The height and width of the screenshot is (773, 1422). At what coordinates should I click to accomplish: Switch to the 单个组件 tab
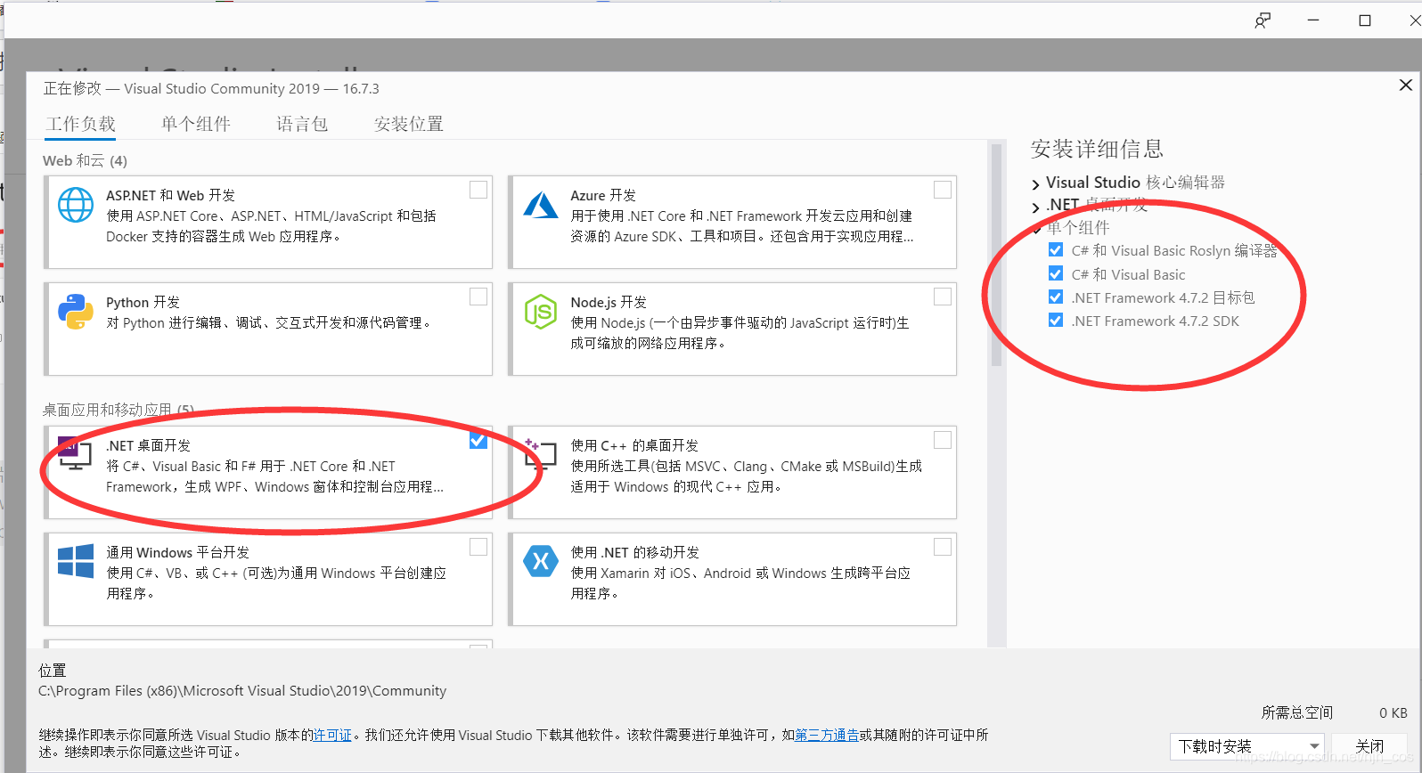[196, 124]
